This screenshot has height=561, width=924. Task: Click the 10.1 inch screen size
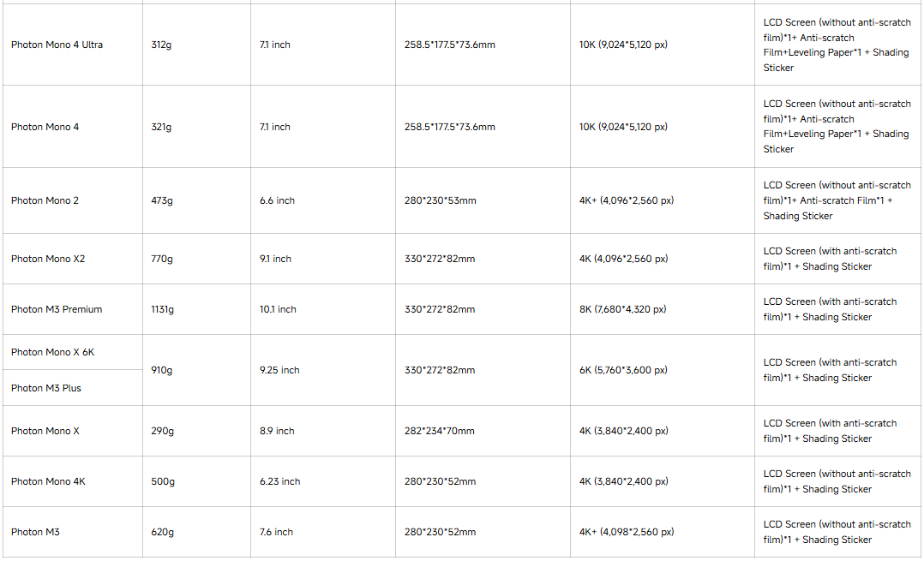click(x=278, y=309)
